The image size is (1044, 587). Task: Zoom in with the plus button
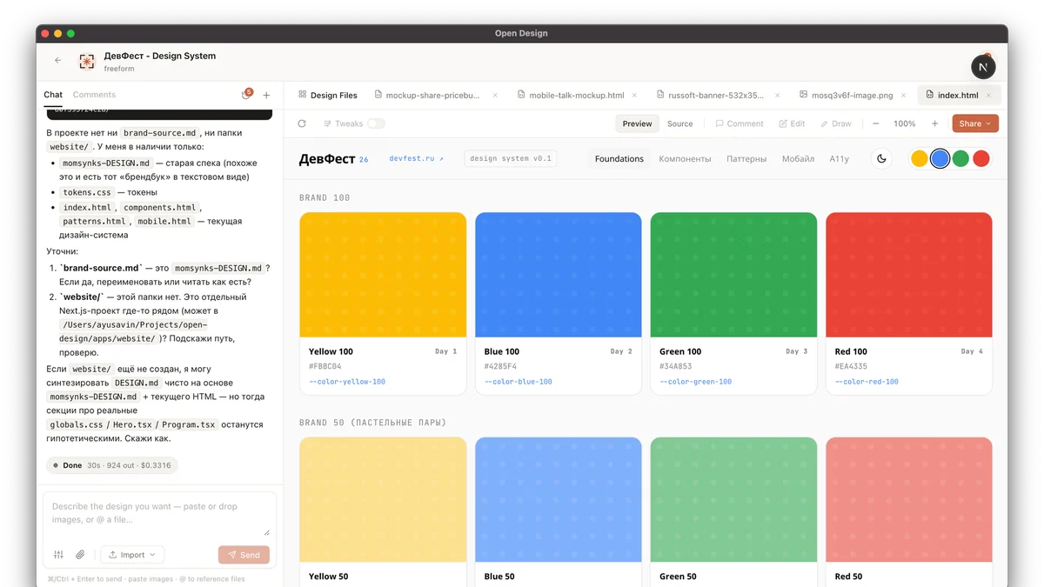tap(935, 123)
